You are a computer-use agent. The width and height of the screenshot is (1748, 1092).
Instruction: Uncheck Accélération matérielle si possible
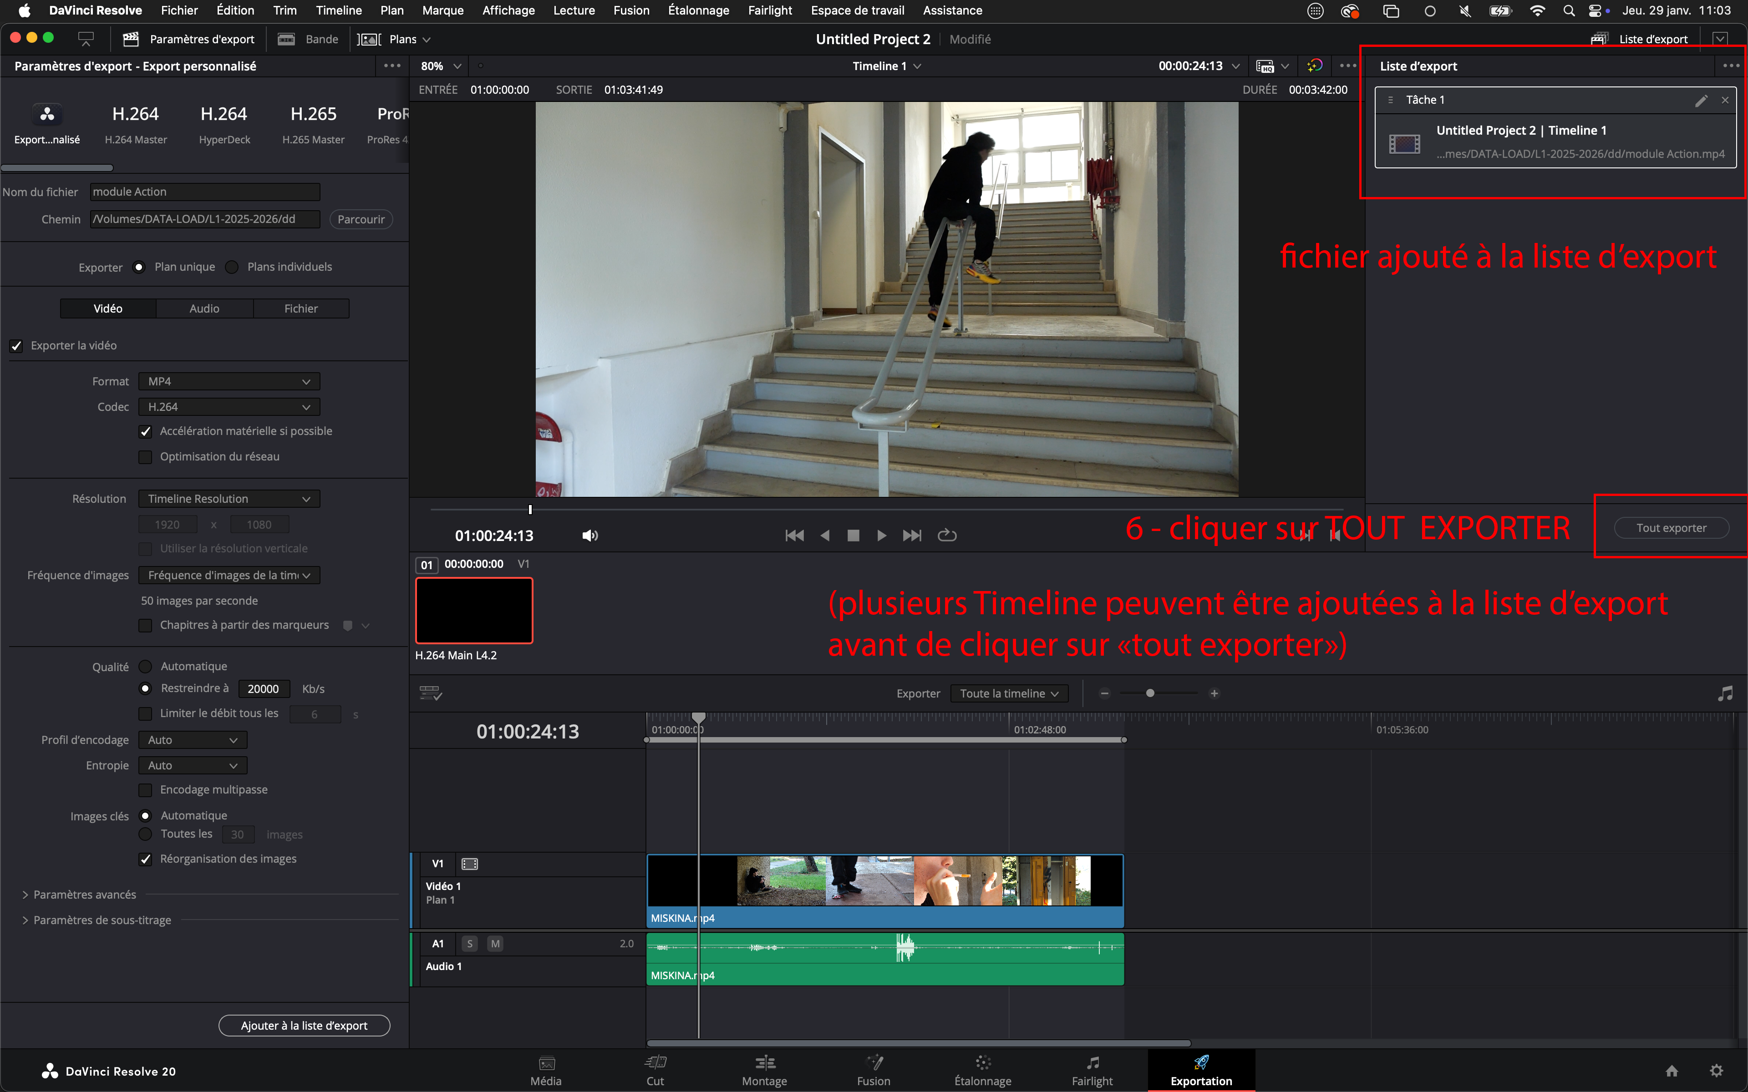tap(145, 431)
